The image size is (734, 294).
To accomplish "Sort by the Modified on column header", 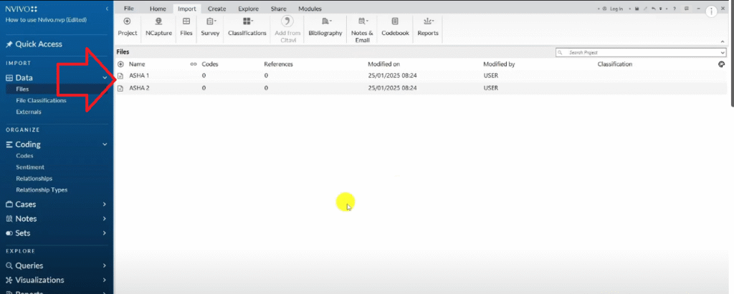I will [x=384, y=64].
